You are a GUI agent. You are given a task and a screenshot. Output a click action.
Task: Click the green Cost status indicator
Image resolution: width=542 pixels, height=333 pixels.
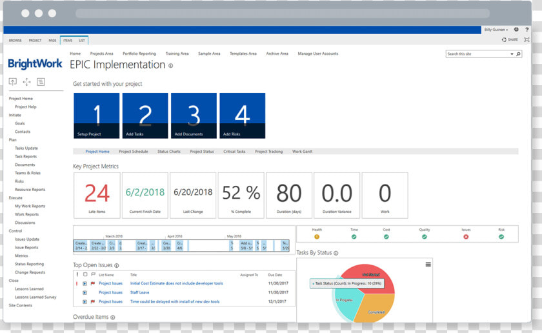coord(386,237)
